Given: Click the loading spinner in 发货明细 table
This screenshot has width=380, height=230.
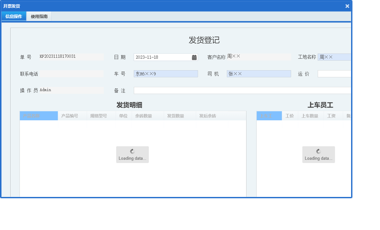Looking at the screenshot, I should tap(132, 154).
